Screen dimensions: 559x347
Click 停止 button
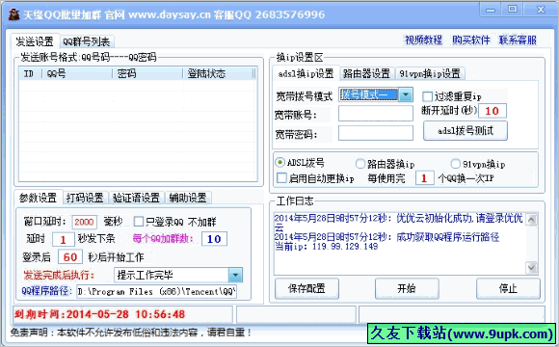pos(508,288)
